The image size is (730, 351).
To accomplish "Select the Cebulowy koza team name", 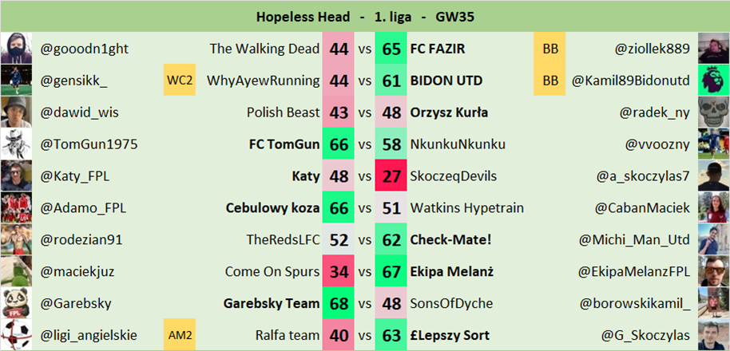I will click(x=273, y=208).
